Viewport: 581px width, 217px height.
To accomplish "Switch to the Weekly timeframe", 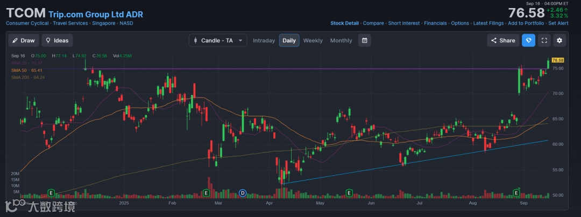I will point(313,41).
